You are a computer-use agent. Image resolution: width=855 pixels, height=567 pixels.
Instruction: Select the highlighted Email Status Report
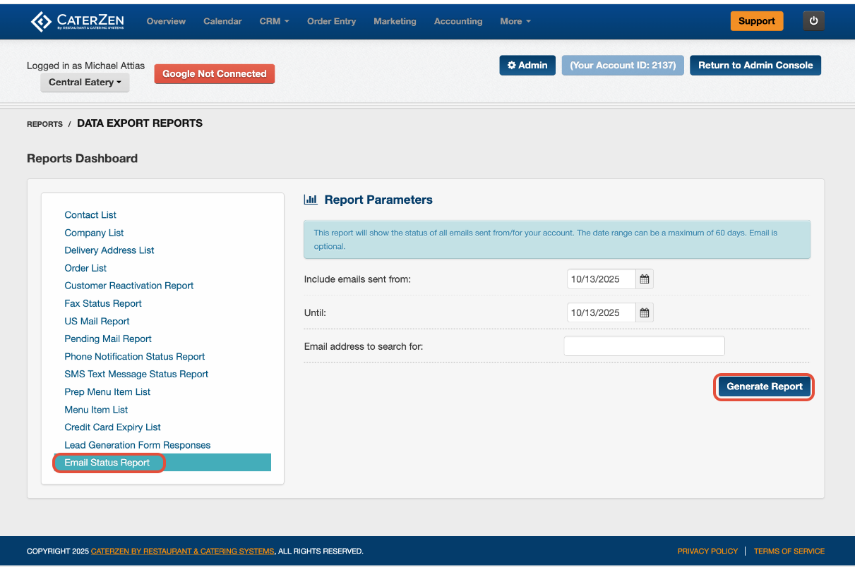pyautogui.click(x=162, y=463)
